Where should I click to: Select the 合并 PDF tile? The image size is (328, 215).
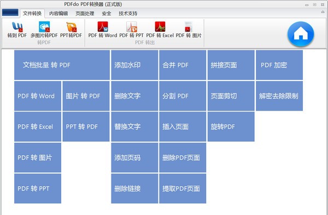[183, 65]
